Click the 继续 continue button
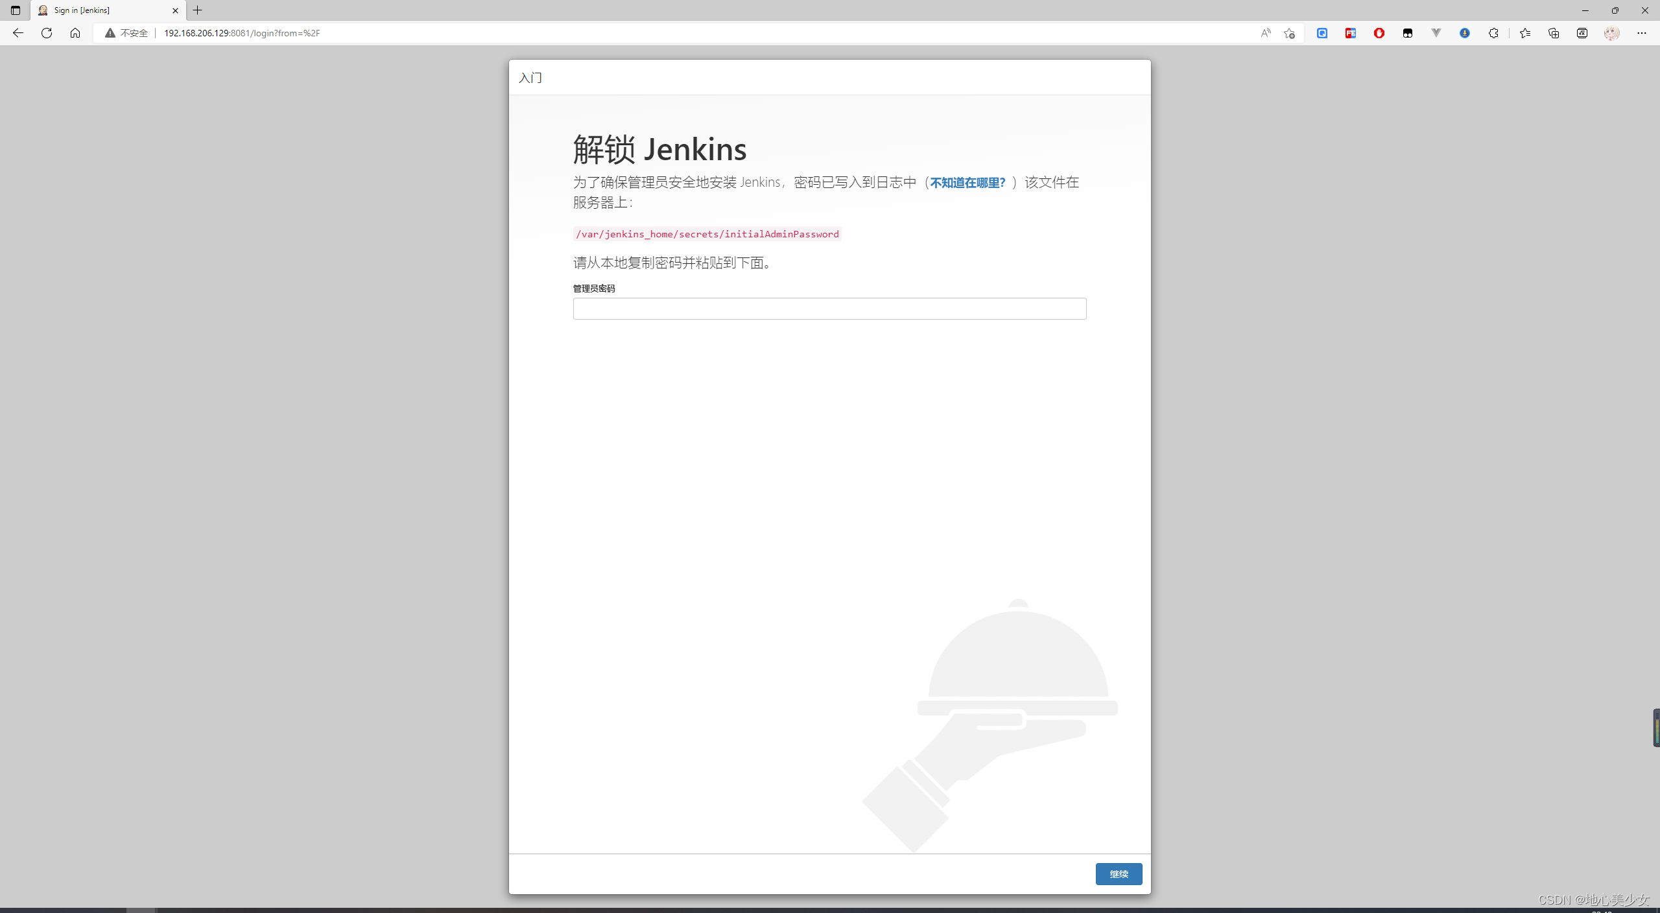 click(x=1118, y=873)
